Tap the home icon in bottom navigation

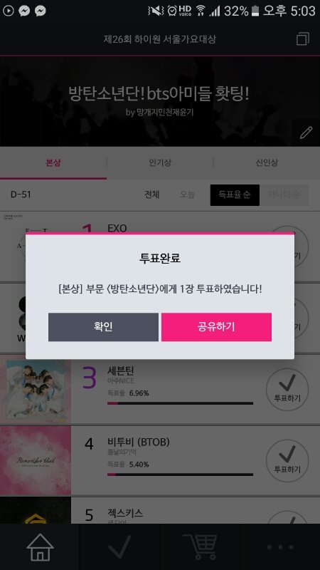coord(40,546)
